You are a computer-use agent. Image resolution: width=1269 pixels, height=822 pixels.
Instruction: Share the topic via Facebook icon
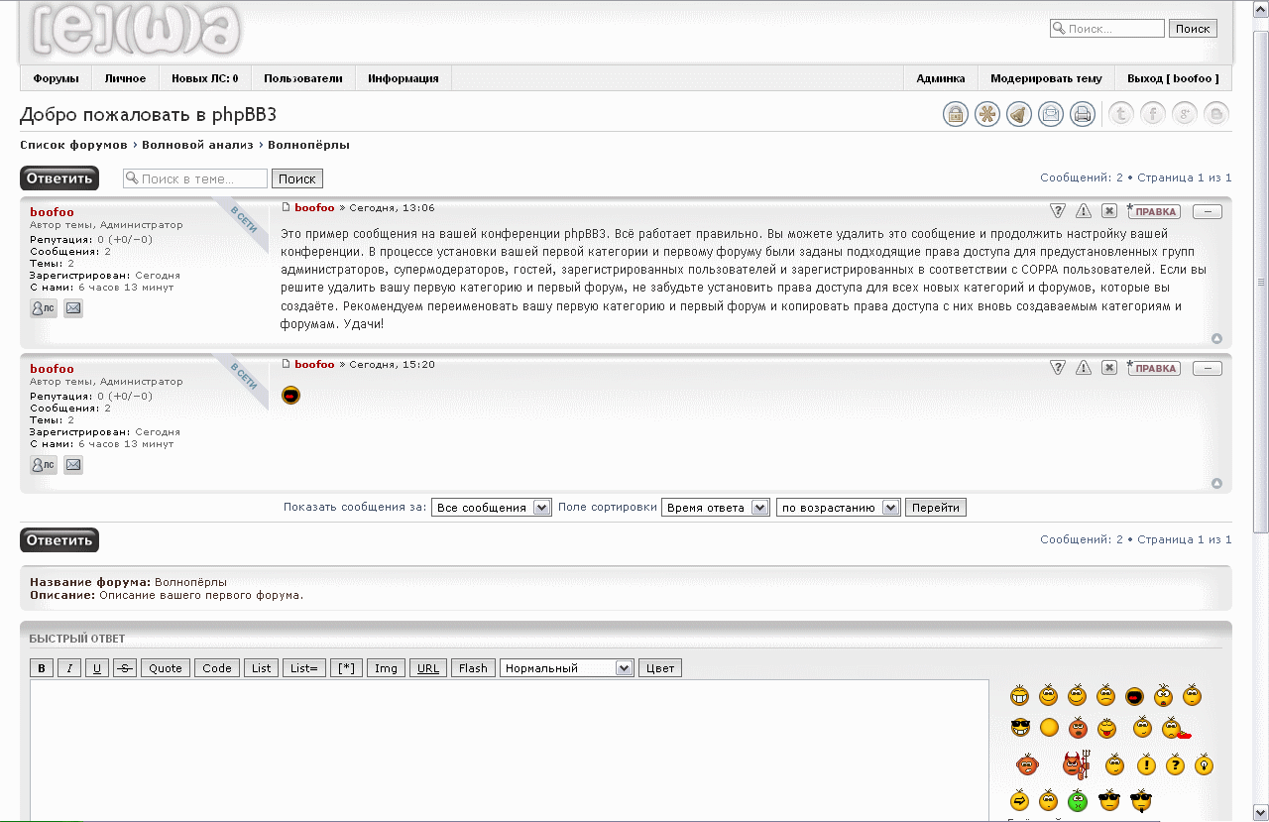click(x=1152, y=114)
